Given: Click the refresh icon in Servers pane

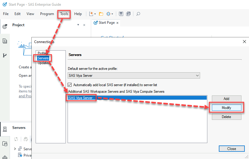Looking at the screenshot, I should pyautogui.click(x=16, y=139).
